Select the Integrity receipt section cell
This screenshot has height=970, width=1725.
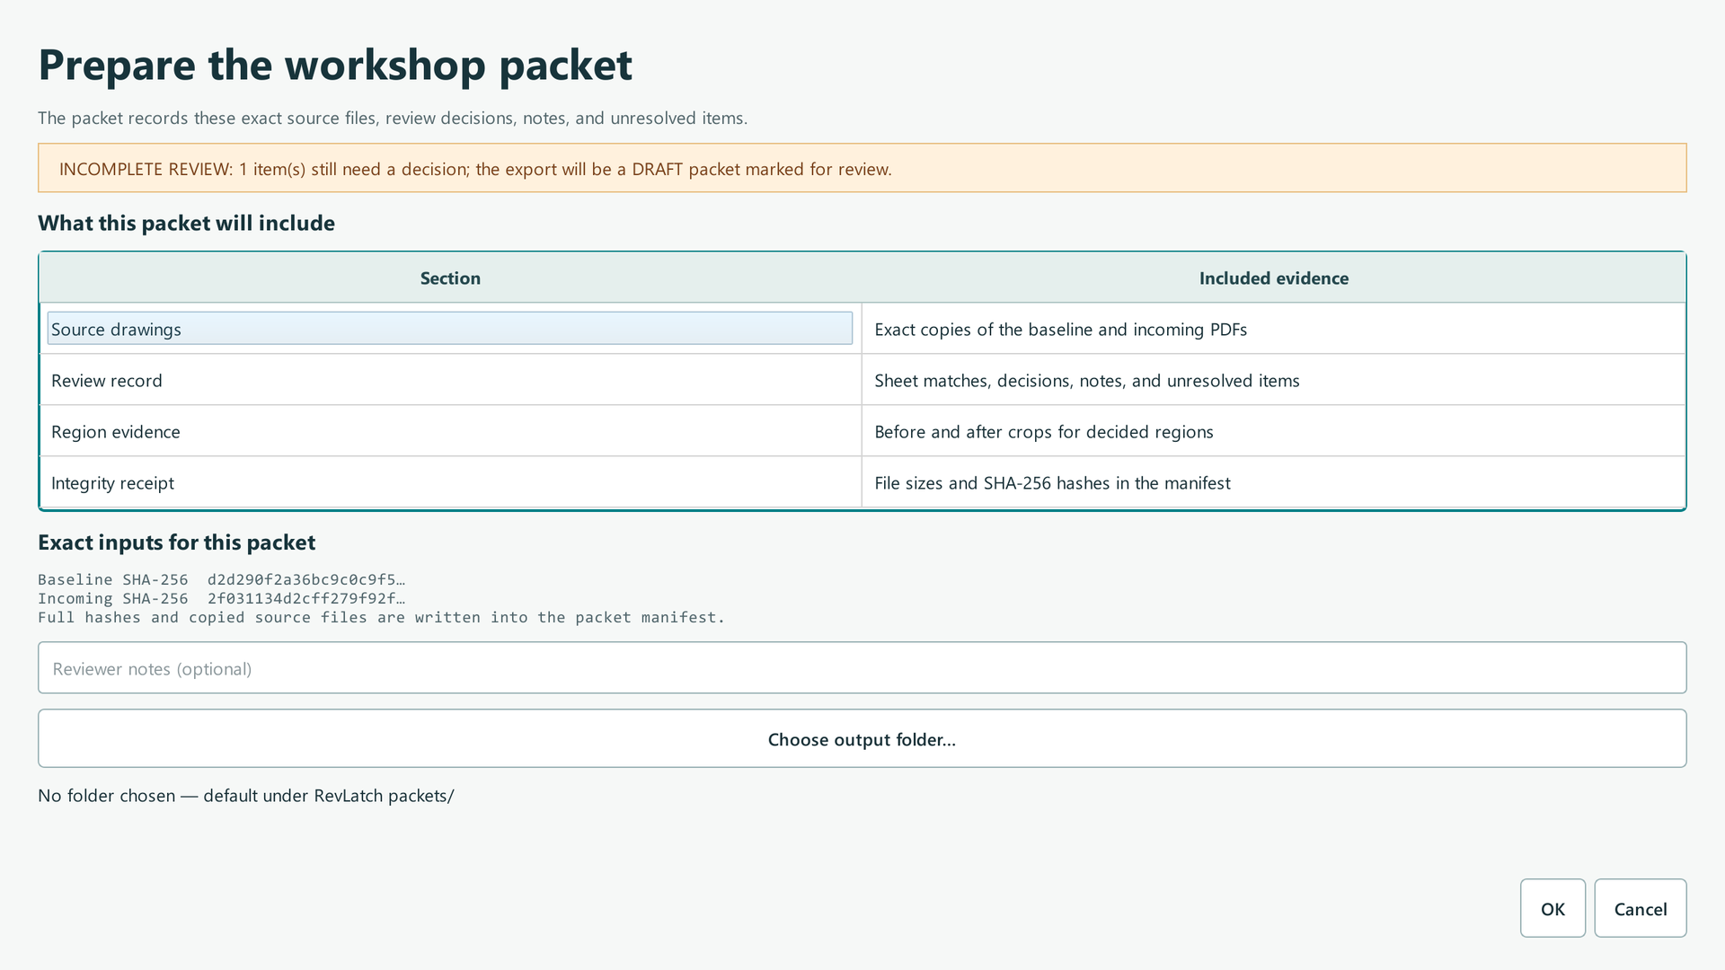click(x=450, y=482)
